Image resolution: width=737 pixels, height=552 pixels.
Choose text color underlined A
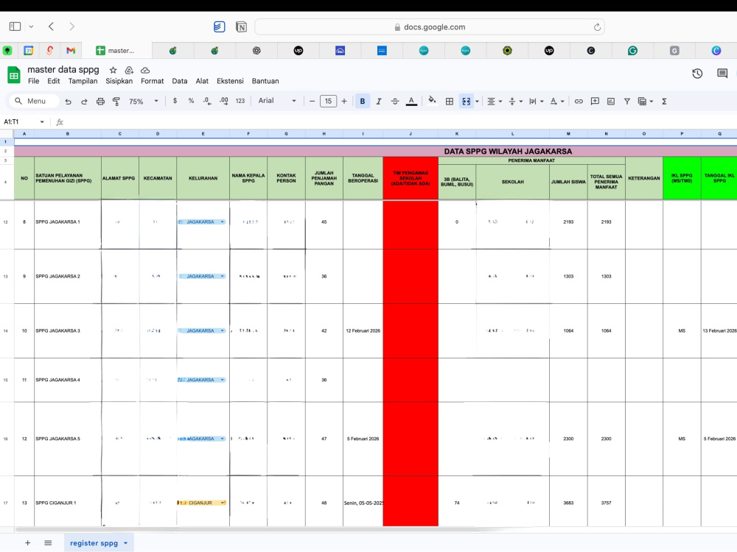[x=411, y=102]
